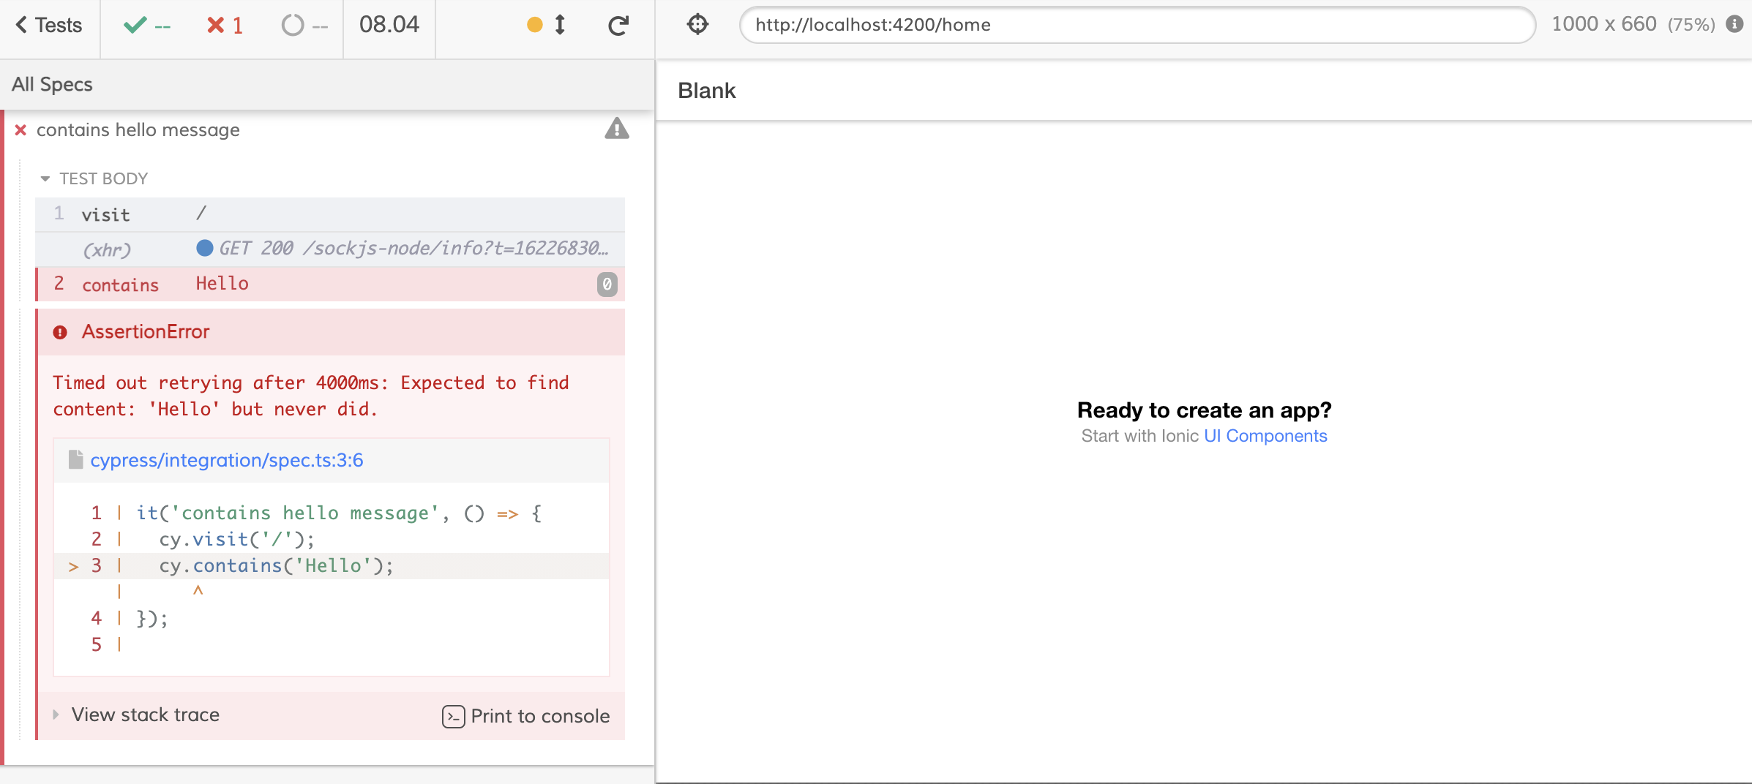The width and height of the screenshot is (1752, 784).
Task: Select the visit command log entry
Action: click(x=330, y=214)
